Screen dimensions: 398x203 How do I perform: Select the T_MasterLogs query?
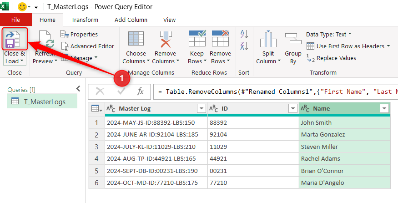click(42, 101)
